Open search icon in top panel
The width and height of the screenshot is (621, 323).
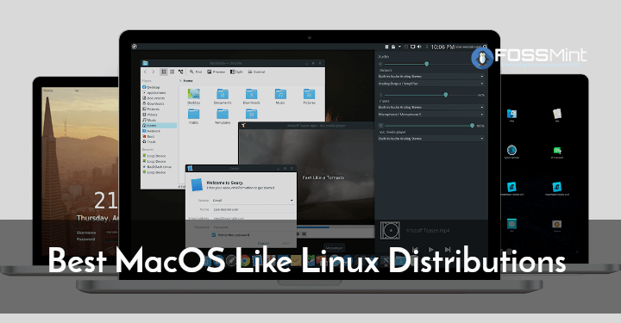pyautogui.click(x=485, y=47)
